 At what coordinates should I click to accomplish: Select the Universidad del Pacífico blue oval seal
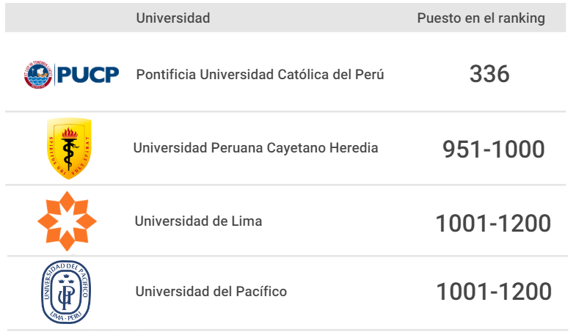point(66,292)
